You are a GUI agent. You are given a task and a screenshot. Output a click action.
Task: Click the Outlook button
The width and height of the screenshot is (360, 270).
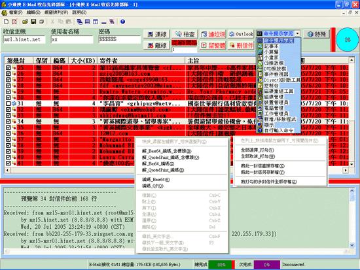(x=241, y=34)
